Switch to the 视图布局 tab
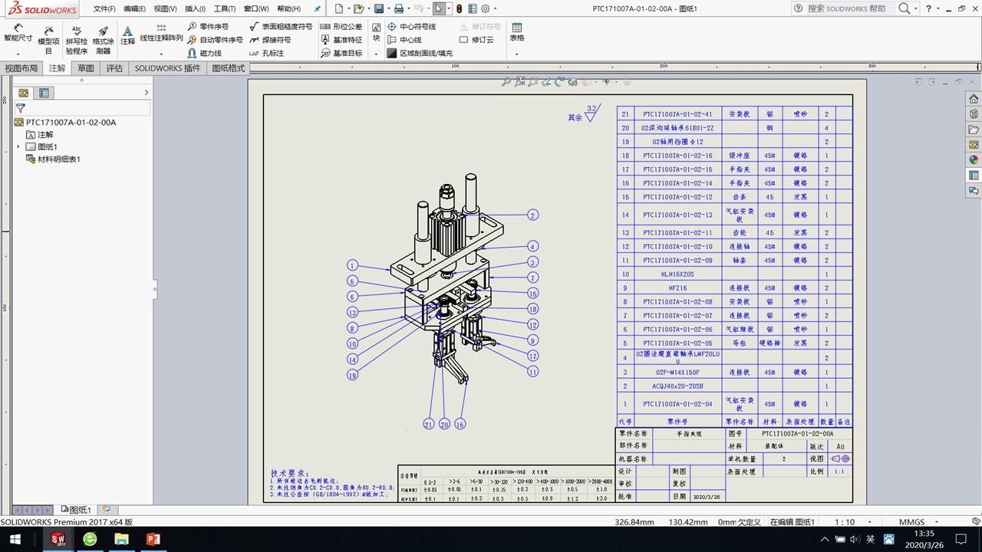The image size is (982, 552). (21, 68)
